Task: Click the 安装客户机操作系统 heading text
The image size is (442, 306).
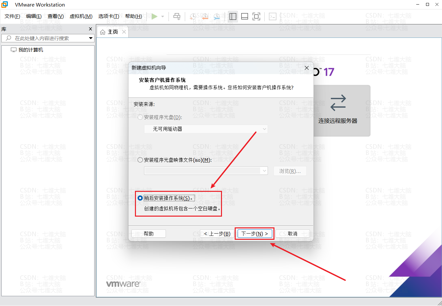Action: [162, 80]
